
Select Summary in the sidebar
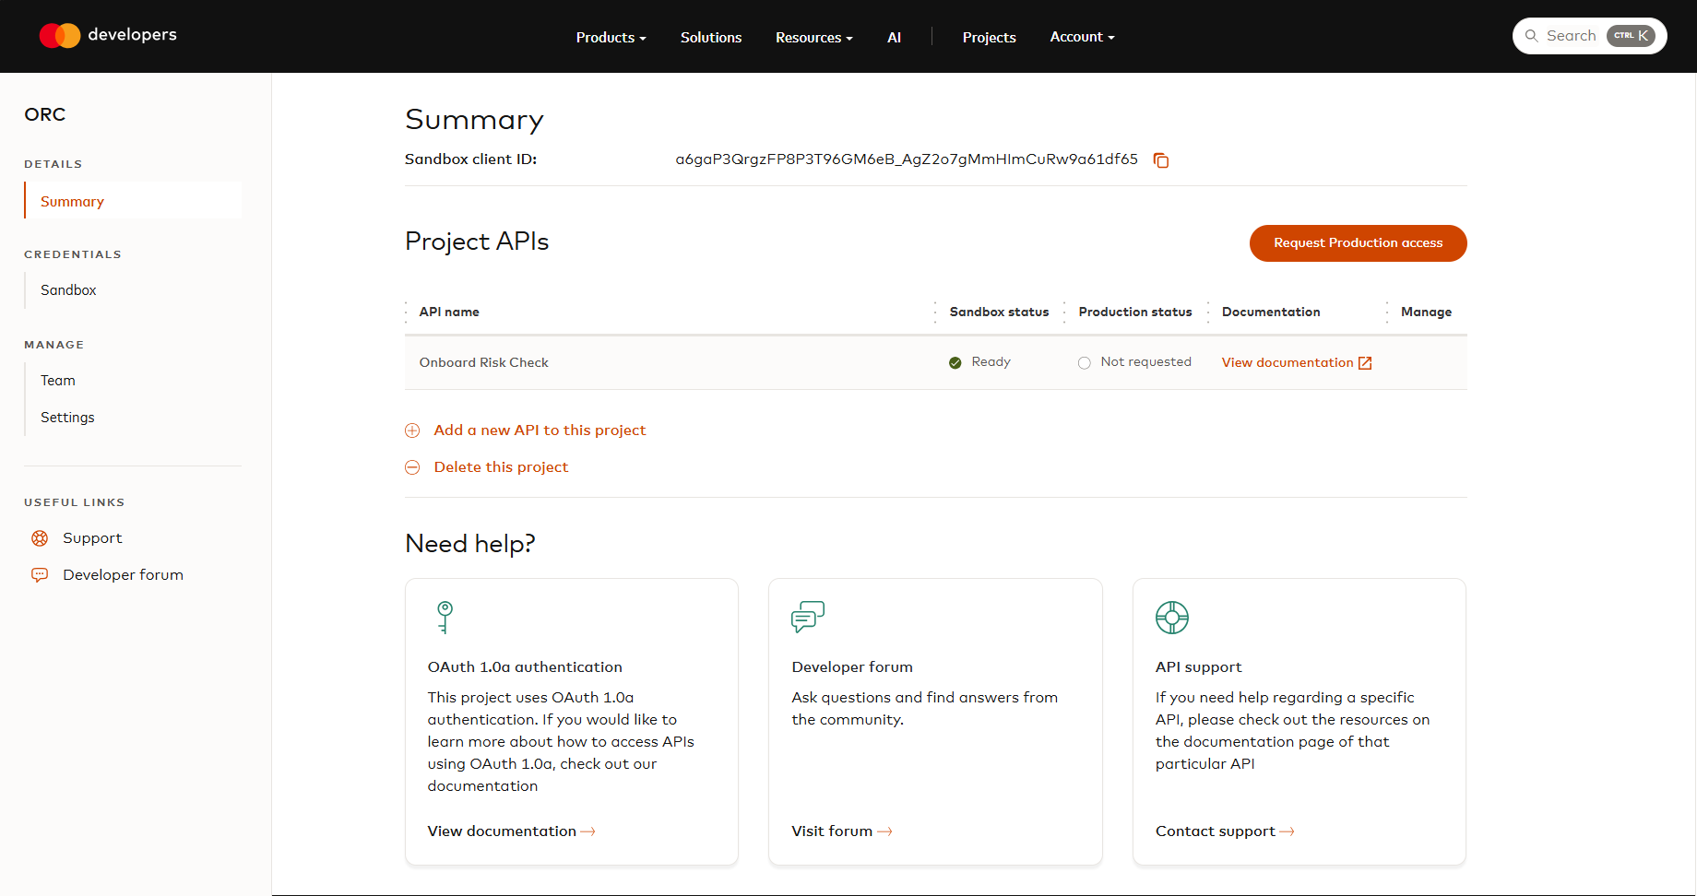[x=134, y=201]
